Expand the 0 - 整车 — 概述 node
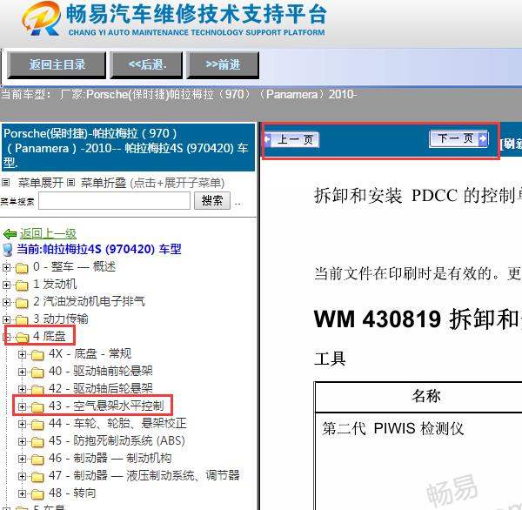 [6, 267]
